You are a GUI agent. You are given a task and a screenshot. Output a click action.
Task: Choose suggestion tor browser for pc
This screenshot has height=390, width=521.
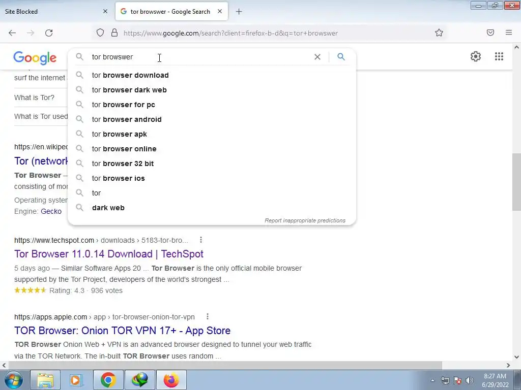tap(212, 105)
